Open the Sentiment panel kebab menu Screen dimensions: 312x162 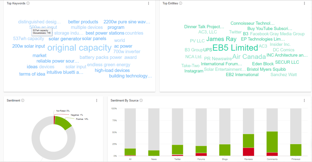point(97,100)
